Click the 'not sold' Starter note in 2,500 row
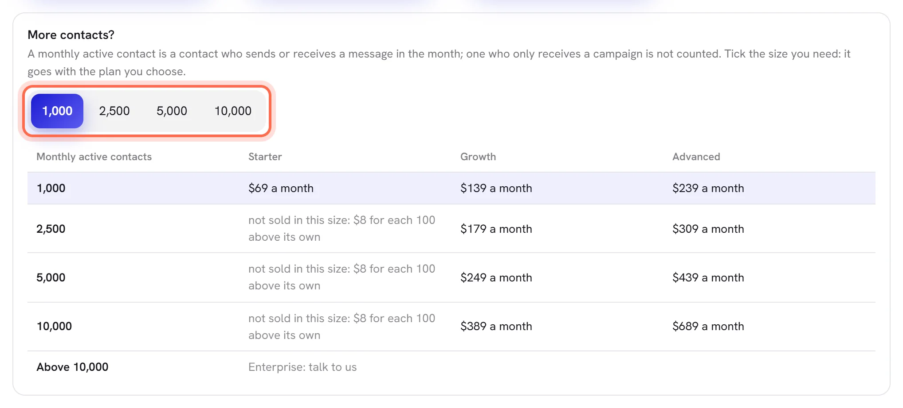The width and height of the screenshot is (903, 408). coord(342,228)
